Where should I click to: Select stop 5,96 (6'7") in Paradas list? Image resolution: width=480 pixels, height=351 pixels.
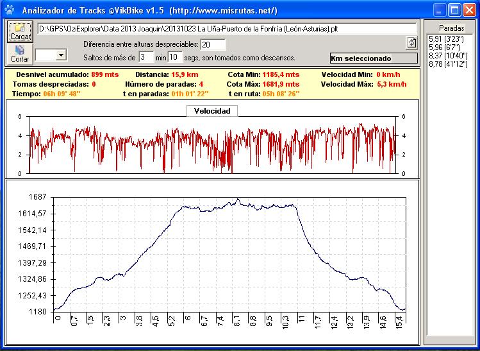pyautogui.click(x=444, y=47)
